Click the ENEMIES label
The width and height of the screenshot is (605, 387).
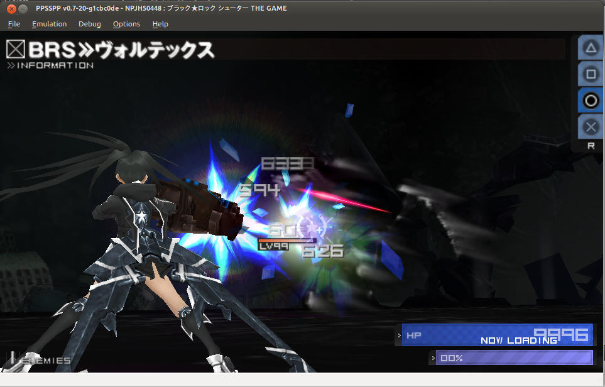pyautogui.click(x=45, y=361)
